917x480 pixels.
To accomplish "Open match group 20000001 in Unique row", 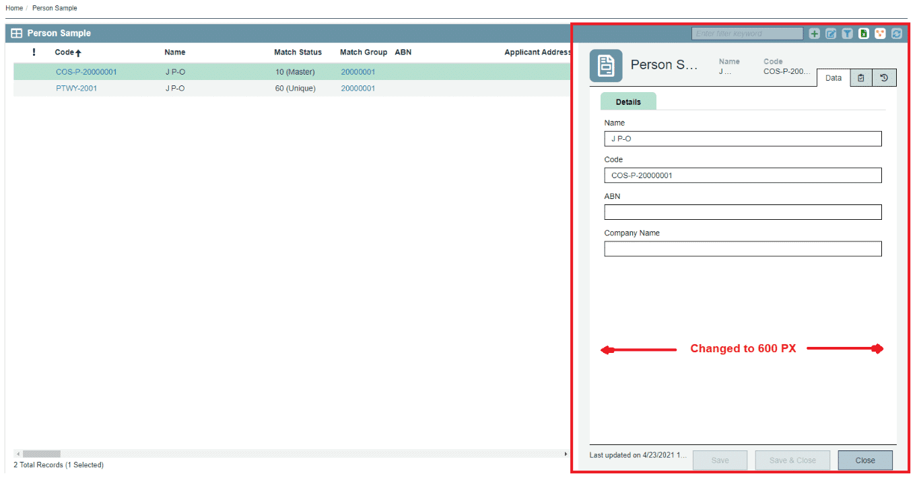I will 358,88.
